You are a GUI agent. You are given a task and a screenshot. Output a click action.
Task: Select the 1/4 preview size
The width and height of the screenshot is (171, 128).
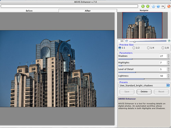coord(150,48)
